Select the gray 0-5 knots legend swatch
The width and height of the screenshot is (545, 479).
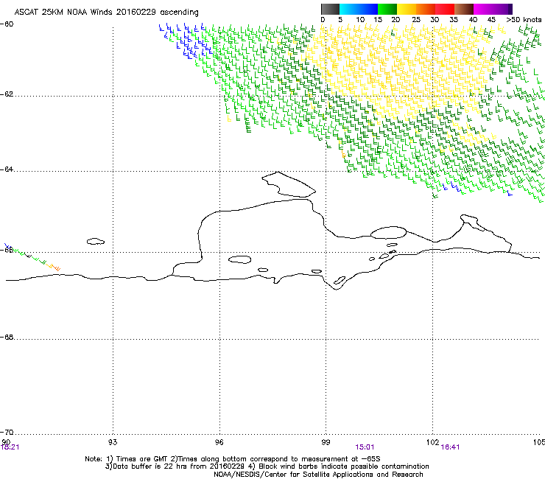[330, 9]
